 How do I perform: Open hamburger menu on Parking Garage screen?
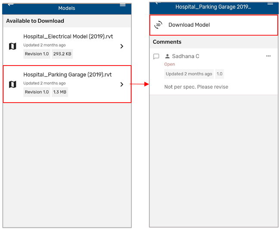270,3
